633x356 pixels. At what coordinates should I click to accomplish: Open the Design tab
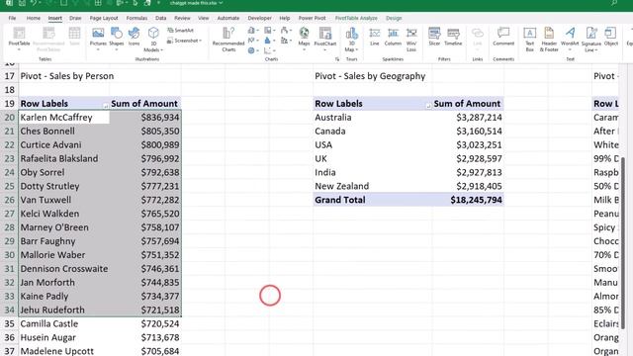pos(394,18)
